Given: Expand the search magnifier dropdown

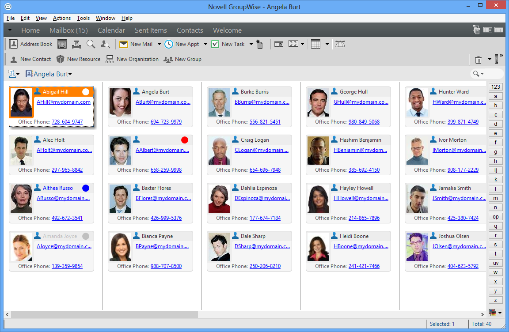Looking at the screenshot, I should tap(482, 74).
